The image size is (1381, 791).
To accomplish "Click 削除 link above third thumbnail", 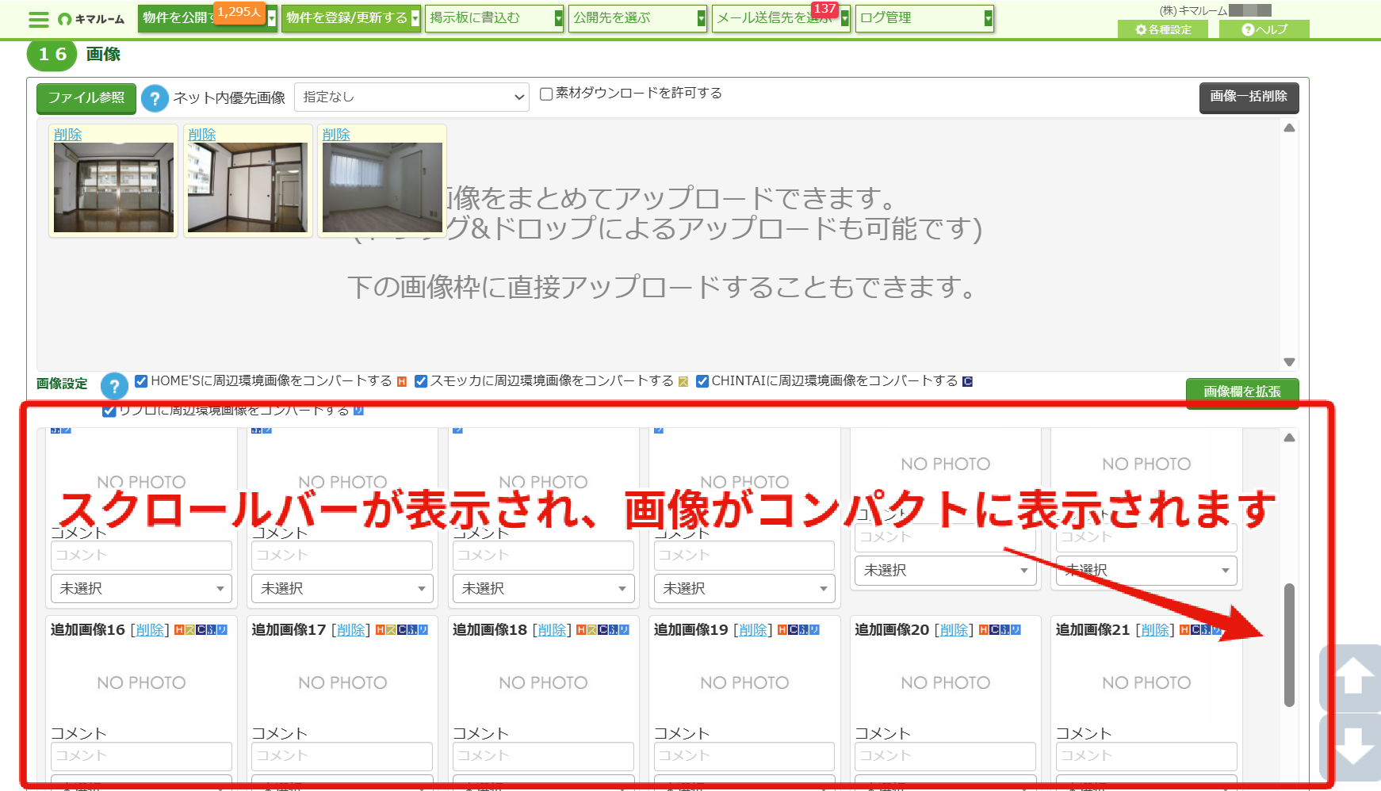I will 336,135.
